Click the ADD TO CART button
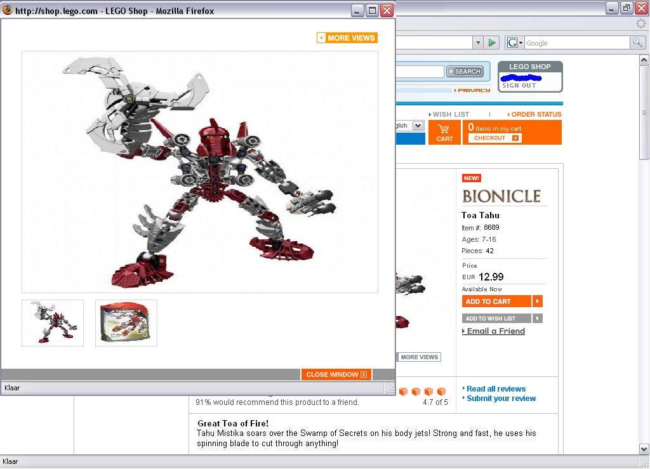 coord(496,301)
